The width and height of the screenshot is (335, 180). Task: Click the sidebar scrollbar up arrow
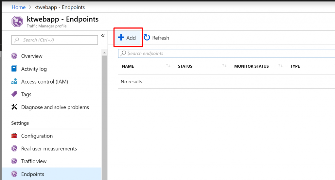104,53
